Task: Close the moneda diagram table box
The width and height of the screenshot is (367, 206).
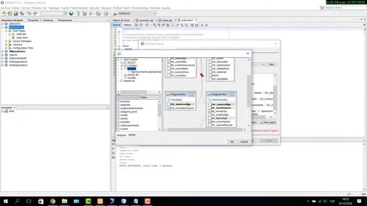Action: point(191,94)
